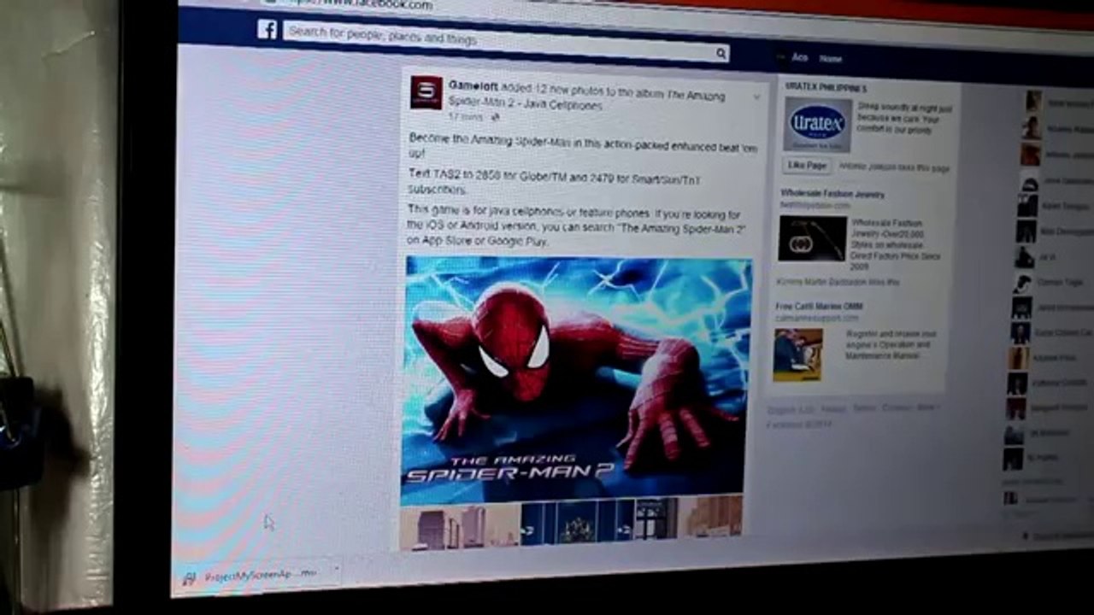Click the search magnifier icon
This screenshot has width=1094, height=615.
[721, 53]
